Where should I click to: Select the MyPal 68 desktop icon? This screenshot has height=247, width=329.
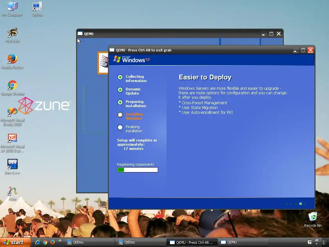pyautogui.click(x=13, y=35)
